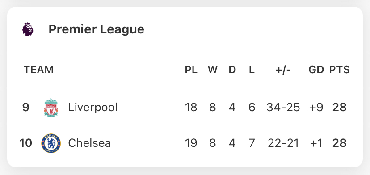Image resolution: width=370 pixels, height=175 pixels.
Task: Click the Premier League lion logo
Action: [28, 29]
